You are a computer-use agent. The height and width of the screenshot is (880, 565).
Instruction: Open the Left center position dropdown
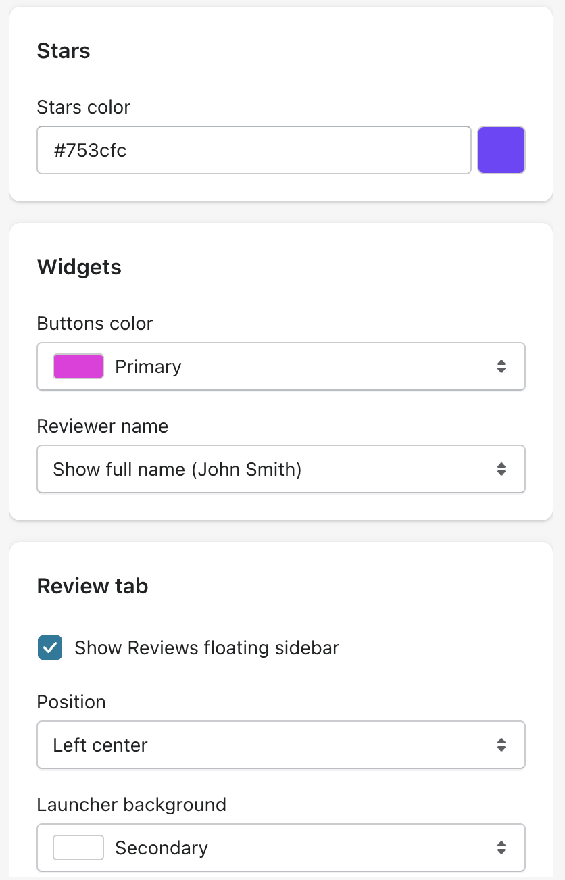coord(280,745)
